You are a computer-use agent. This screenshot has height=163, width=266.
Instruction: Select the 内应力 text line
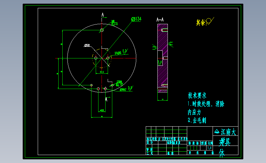195,112
